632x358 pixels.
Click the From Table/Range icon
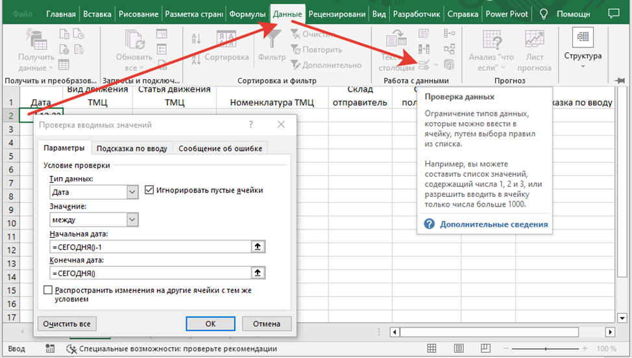[x=64, y=64]
